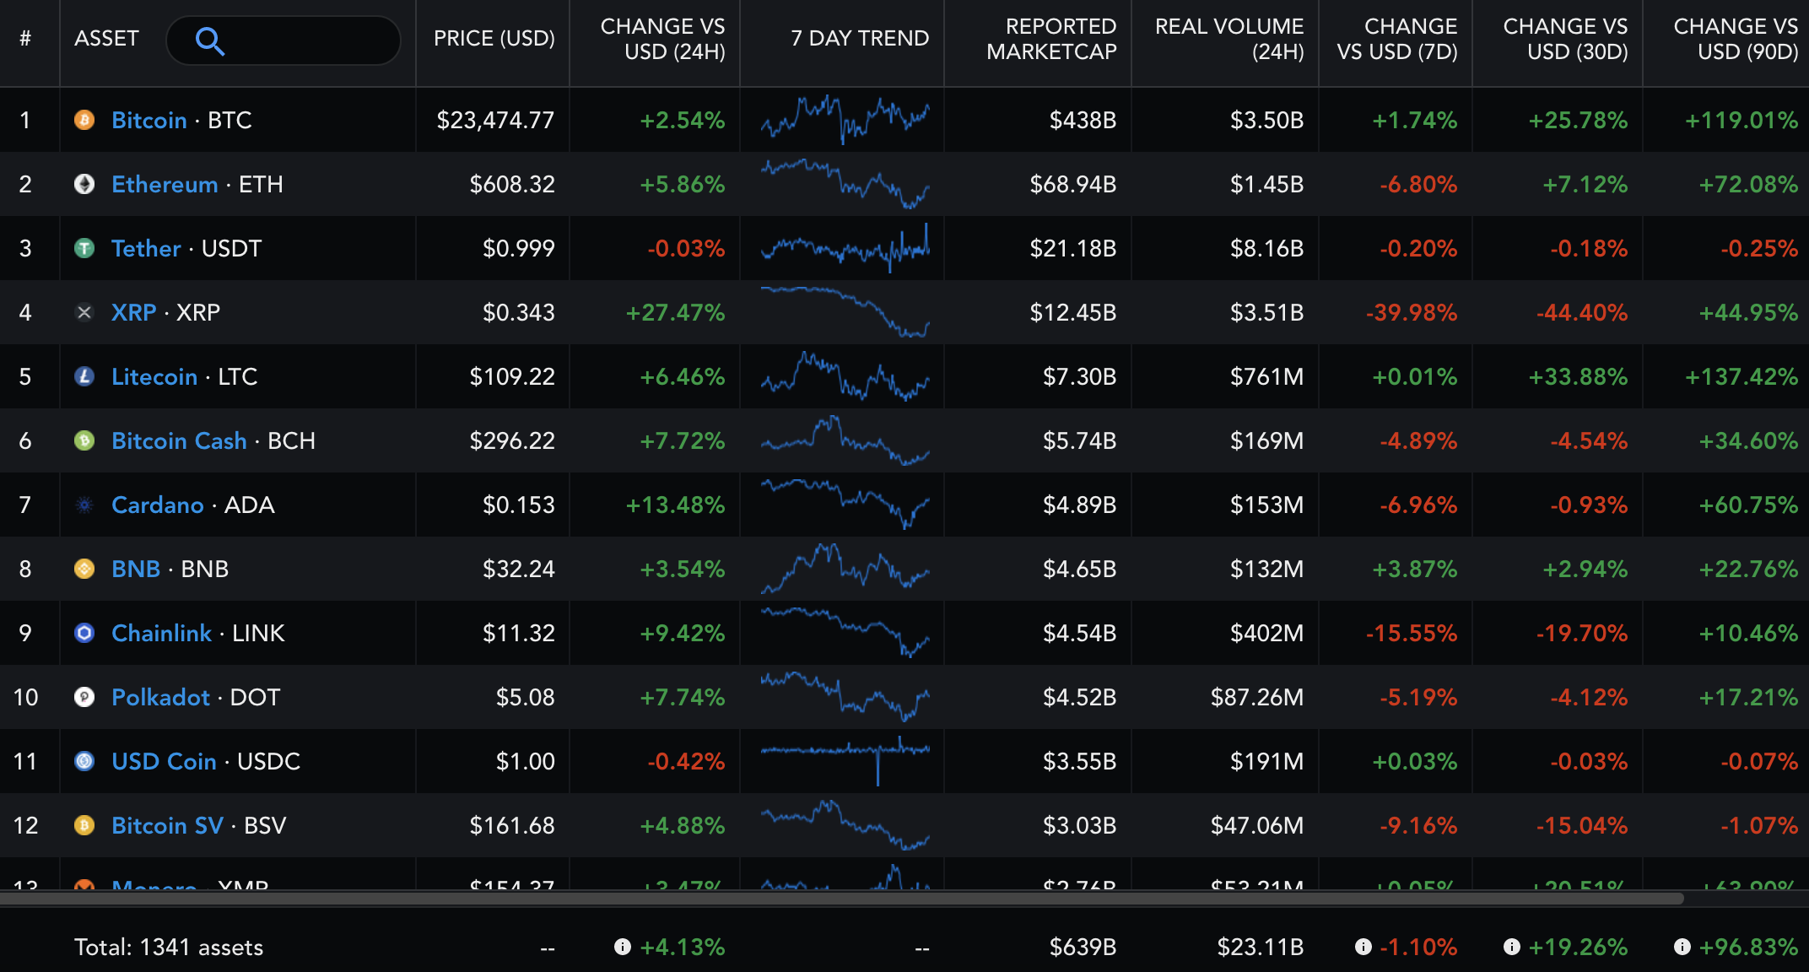Open the Chainlink asset link
The width and height of the screenshot is (1809, 972).
click(162, 633)
